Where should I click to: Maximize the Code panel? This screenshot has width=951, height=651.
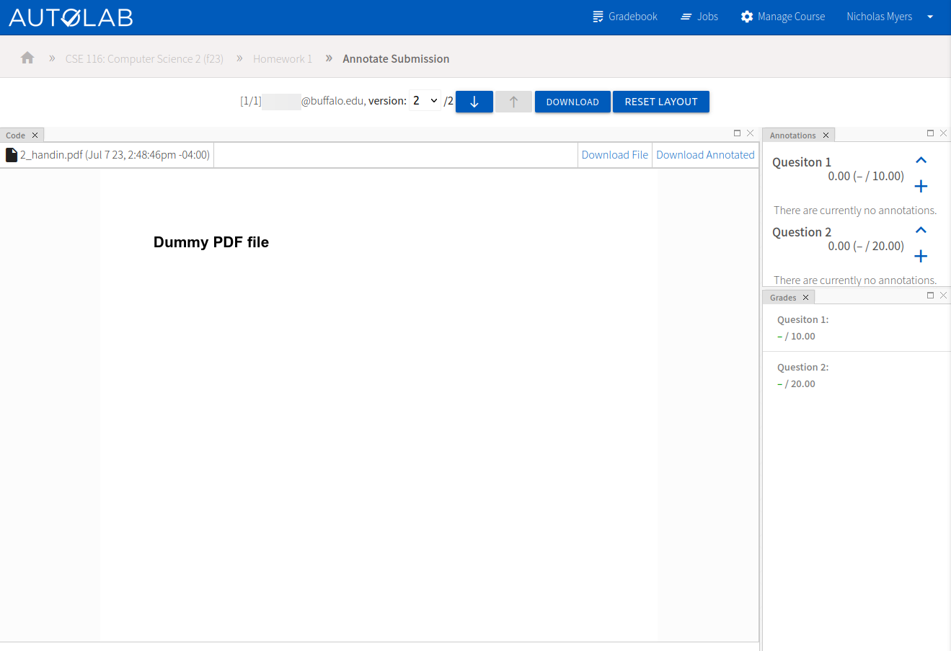coord(737,133)
